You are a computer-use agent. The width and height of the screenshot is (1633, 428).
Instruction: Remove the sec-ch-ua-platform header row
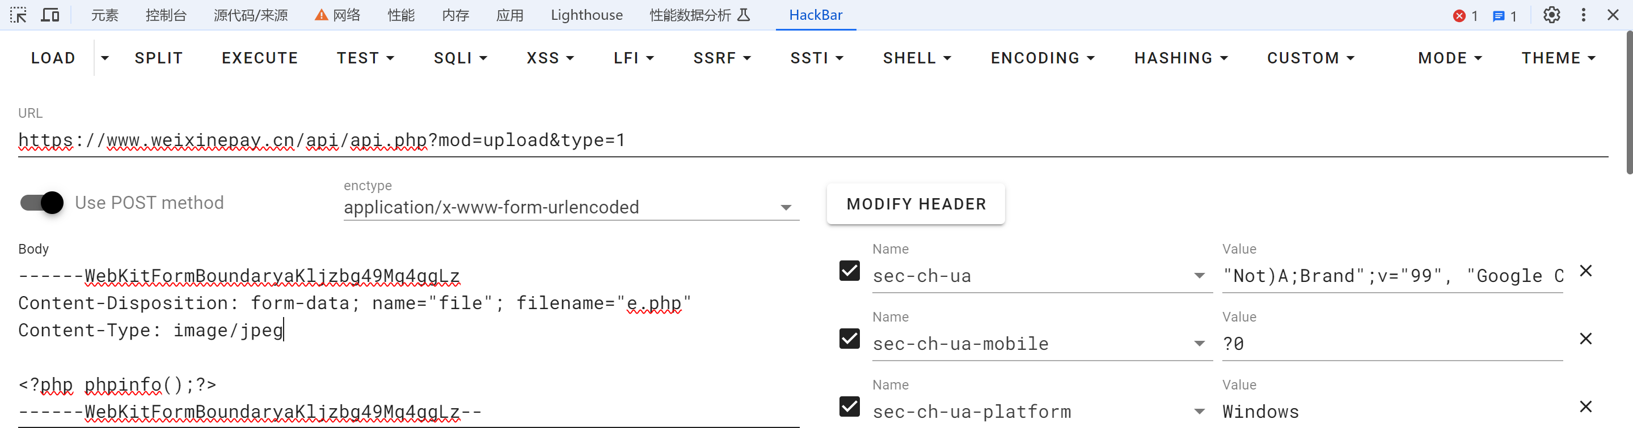coord(1585,406)
